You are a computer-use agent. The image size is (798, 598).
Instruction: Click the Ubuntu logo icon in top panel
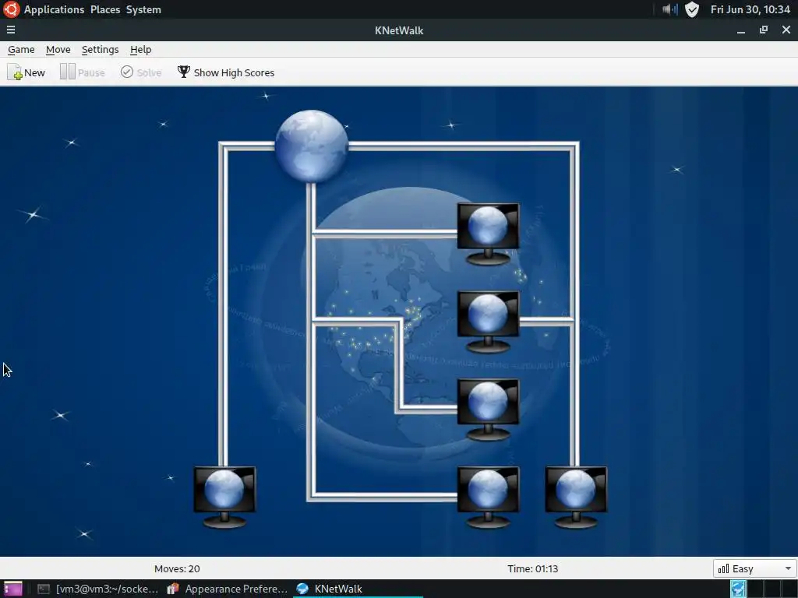coord(11,9)
